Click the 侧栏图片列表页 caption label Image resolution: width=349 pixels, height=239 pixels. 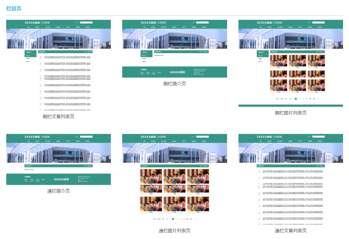tap(291, 113)
